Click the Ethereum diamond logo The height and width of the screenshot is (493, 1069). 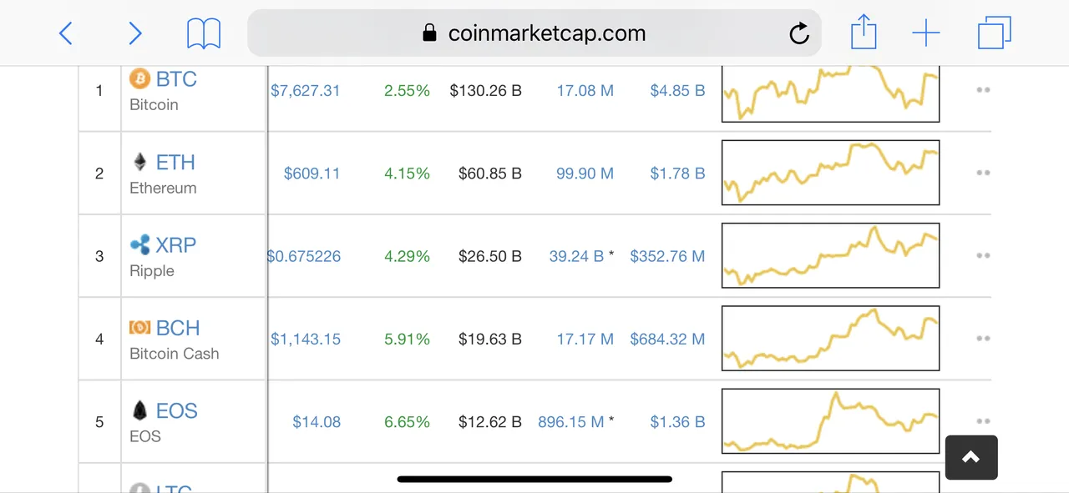tap(139, 161)
